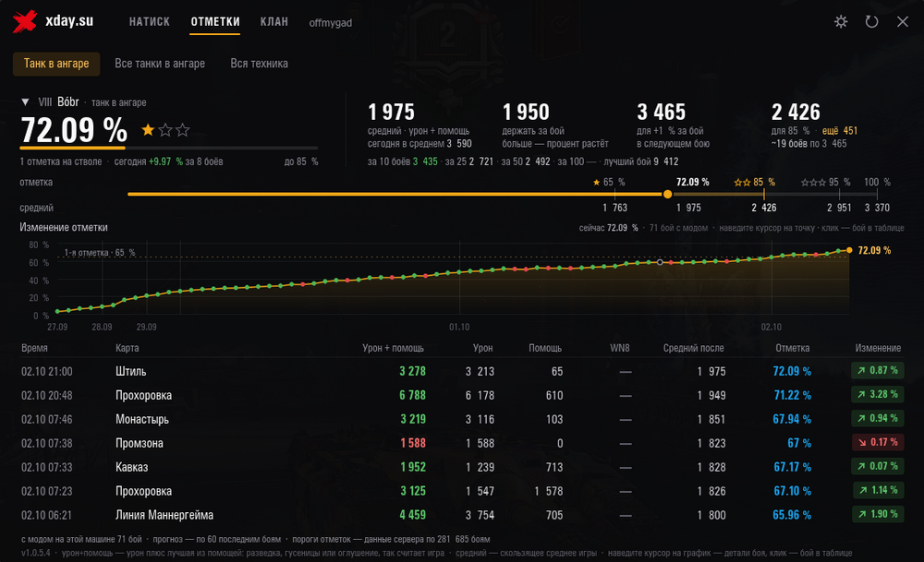Screen dimensions: 924x562
Task: Click the WN8 column header
Action: click(x=620, y=348)
